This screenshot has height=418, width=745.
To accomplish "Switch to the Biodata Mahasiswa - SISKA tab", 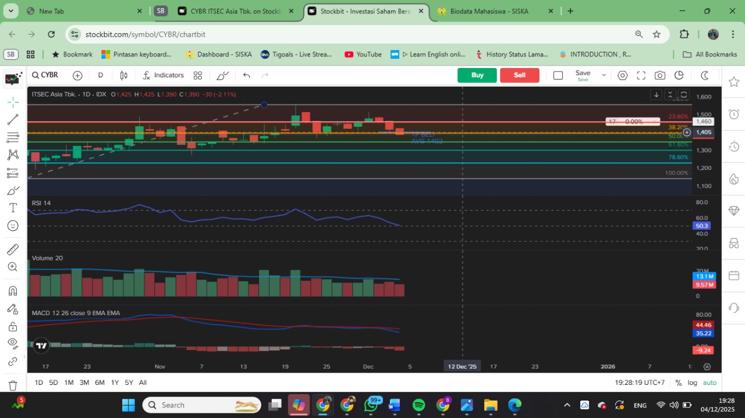I will 489,11.
